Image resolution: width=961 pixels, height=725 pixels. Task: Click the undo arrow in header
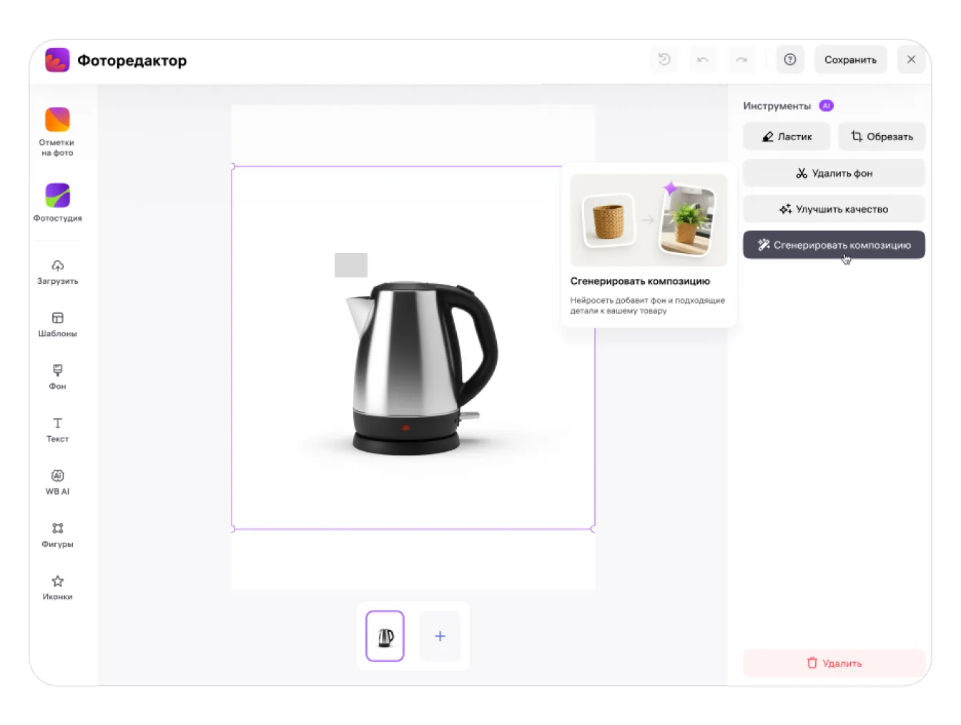click(703, 60)
